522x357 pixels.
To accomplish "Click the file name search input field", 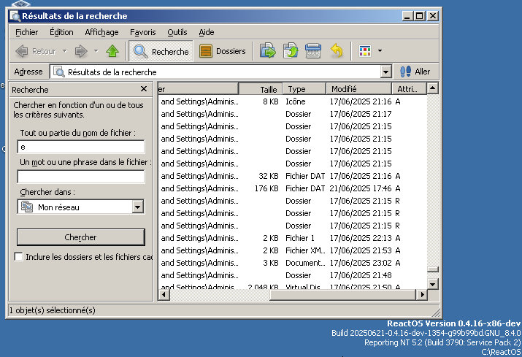I will click(81, 147).
